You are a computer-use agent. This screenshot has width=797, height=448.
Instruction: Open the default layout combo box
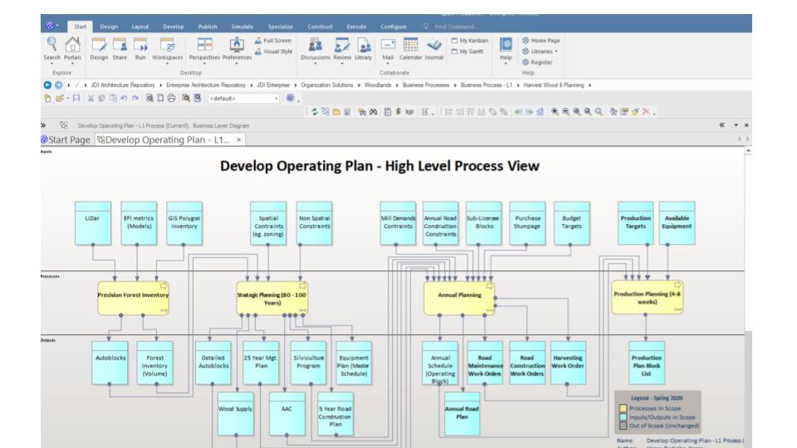point(244,98)
